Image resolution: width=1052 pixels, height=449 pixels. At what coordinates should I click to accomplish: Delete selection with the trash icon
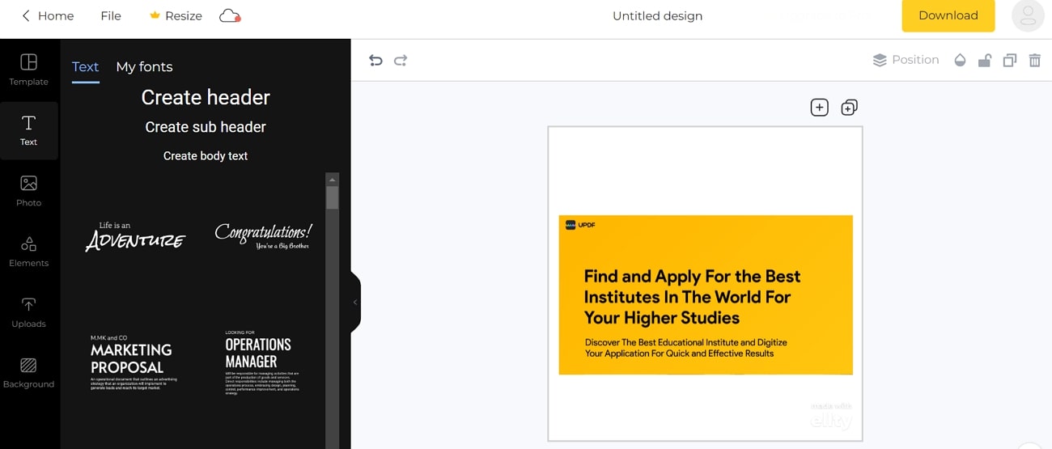[1034, 60]
